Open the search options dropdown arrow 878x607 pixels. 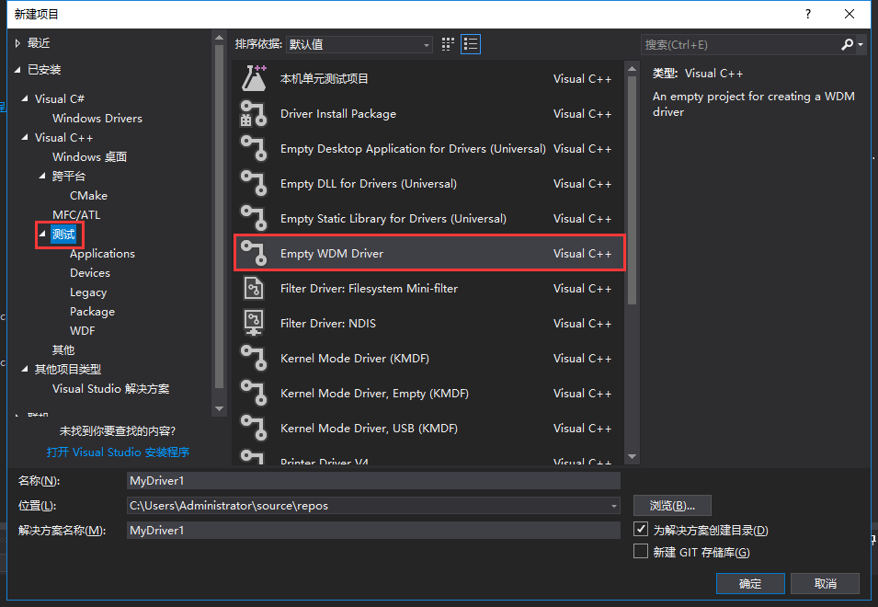click(861, 44)
